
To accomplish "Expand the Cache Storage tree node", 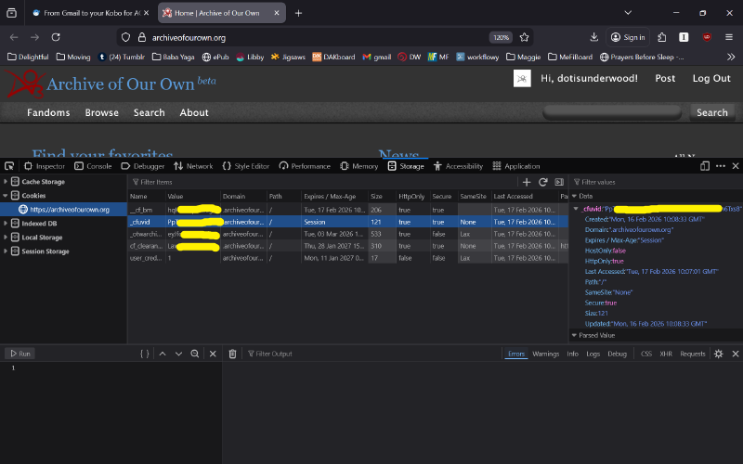I will coord(6,182).
